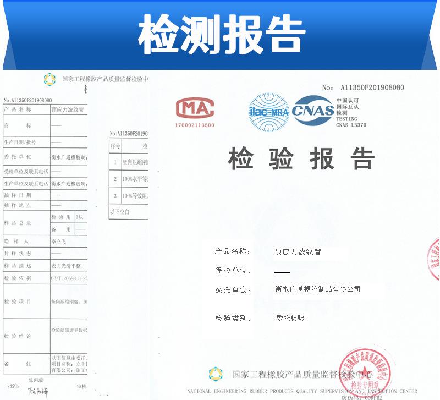Viewport: 440px width, 400px height.
Task: Click the bottom 国家工程橡胶产品质量监督检验中心 text
Action: point(302,375)
